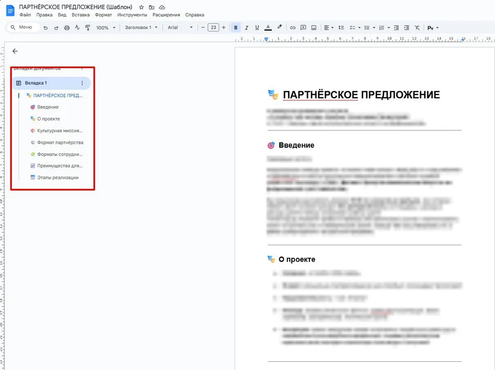Open the Инструменты menu
Screen dimensions: 495x370
point(133,15)
